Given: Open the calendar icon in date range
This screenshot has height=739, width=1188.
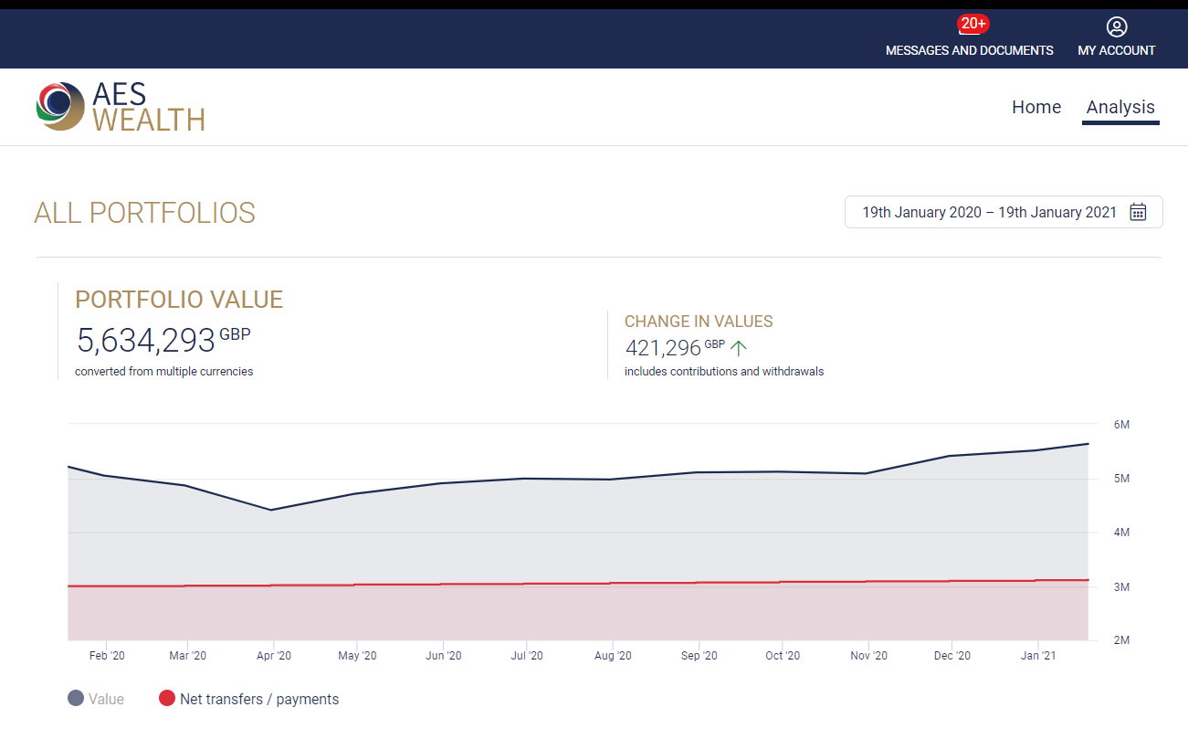Looking at the screenshot, I should click(x=1138, y=212).
